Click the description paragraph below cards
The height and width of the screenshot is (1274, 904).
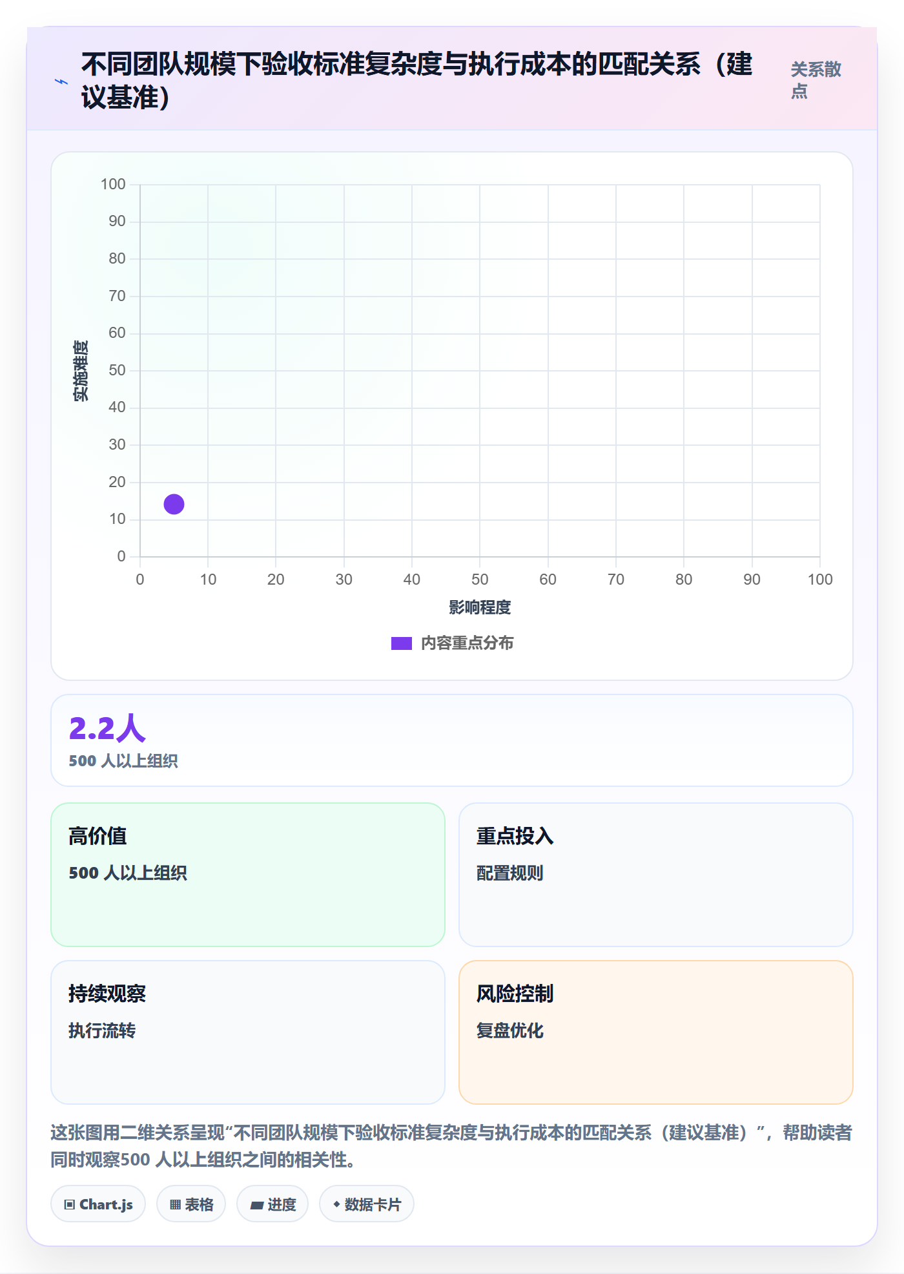(452, 1146)
